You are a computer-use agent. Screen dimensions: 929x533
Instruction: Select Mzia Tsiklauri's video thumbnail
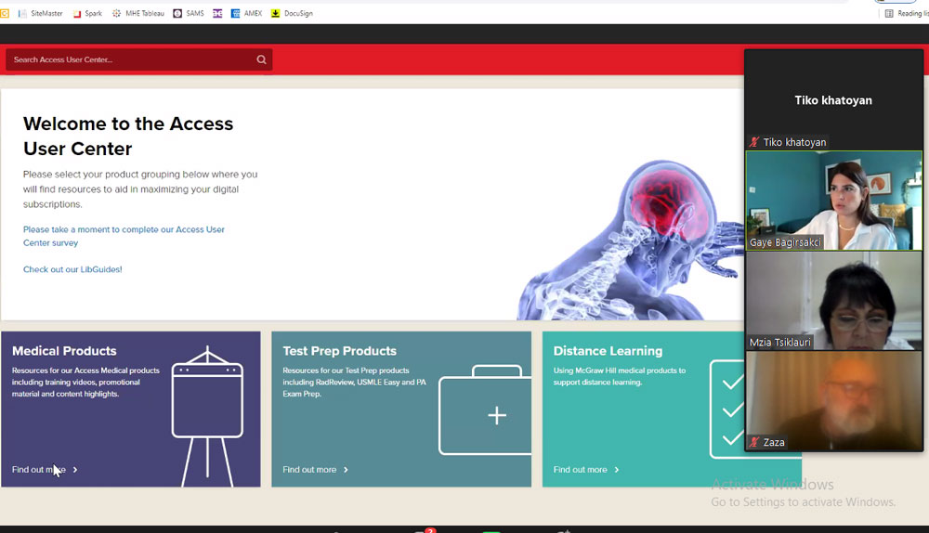click(x=833, y=300)
